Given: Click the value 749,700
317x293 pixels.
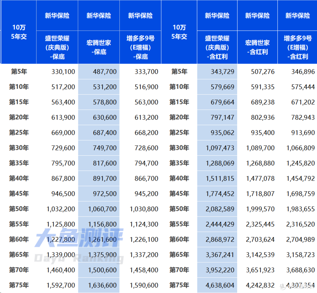Looking at the screenshot, I should [105, 148].
